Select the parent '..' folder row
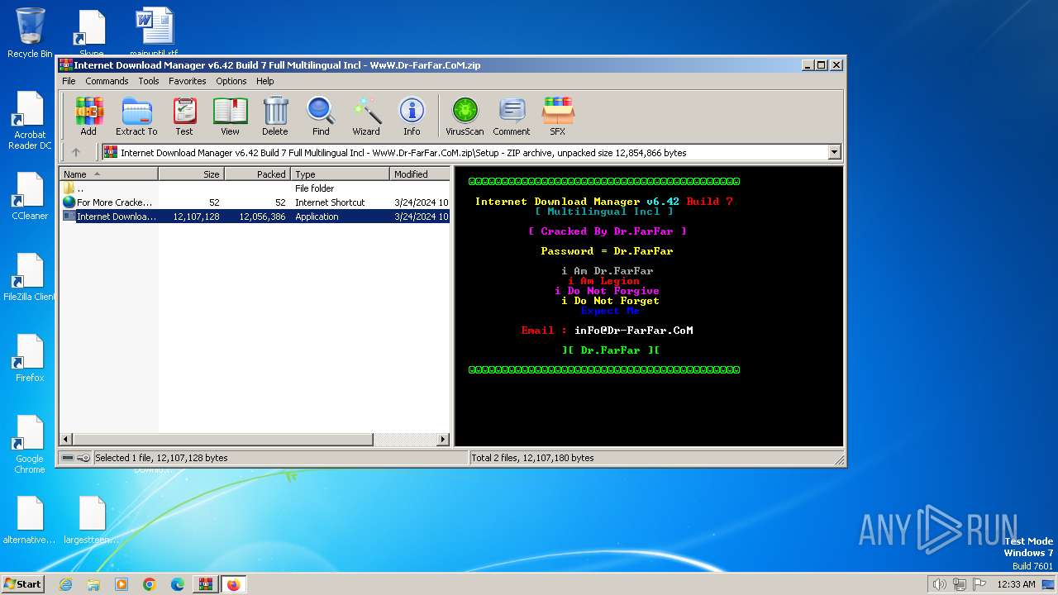The height and width of the screenshot is (595, 1058). pos(255,188)
